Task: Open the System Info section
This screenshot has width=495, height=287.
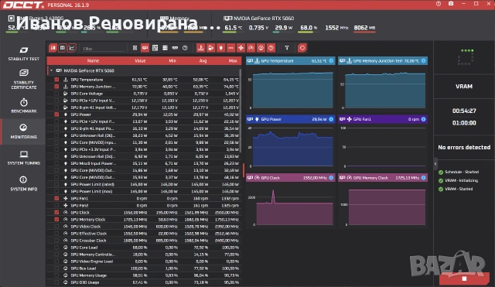Action: [x=24, y=184]
